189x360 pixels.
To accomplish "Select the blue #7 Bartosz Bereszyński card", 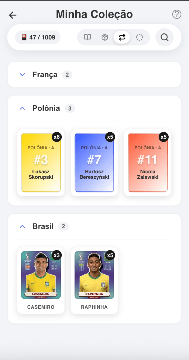I will pos(94,163).
